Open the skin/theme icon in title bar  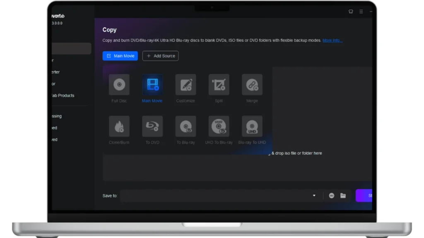pyautogui.click(x=351, y=12)
